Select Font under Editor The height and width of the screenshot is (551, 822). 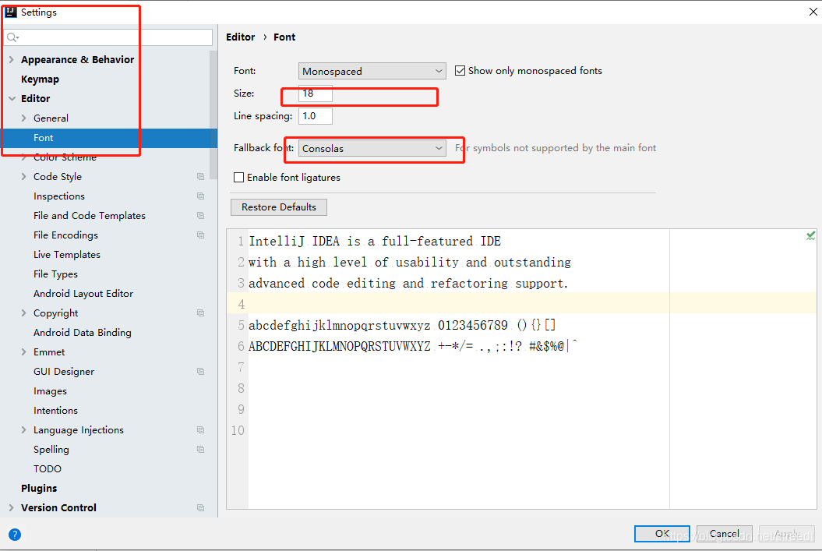108,138
